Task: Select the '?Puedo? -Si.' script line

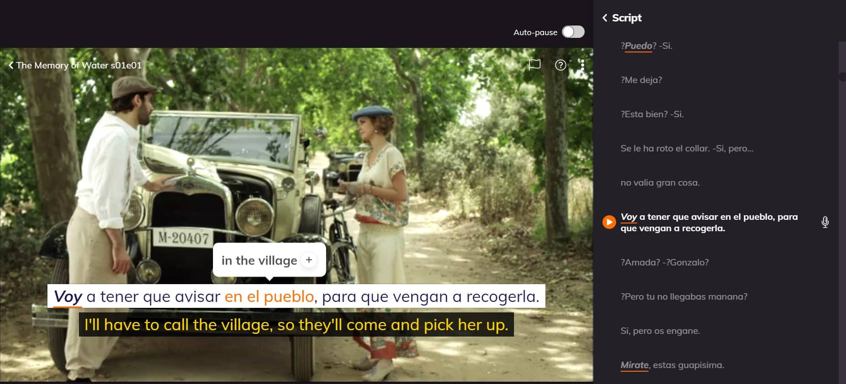Action: (x=646, y=46)
